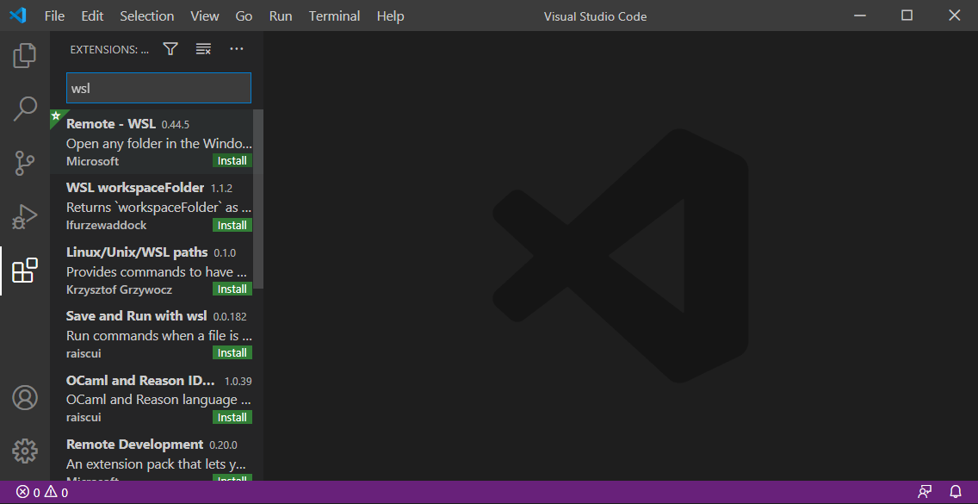Viewport: 978px width, 504px height.
Task: Install the Remote - WSL extension
Action: tap(232, 161)
